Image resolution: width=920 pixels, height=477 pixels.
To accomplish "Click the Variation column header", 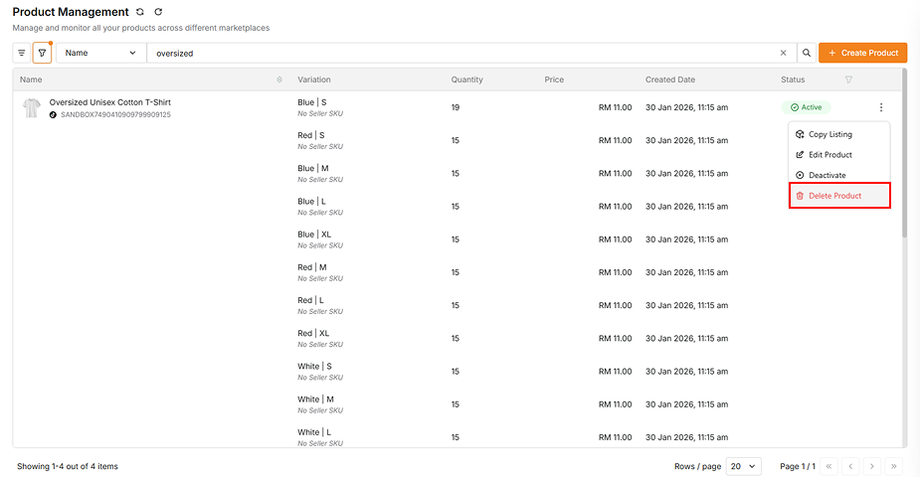I will pyautogui.click(x=314, y=79).
